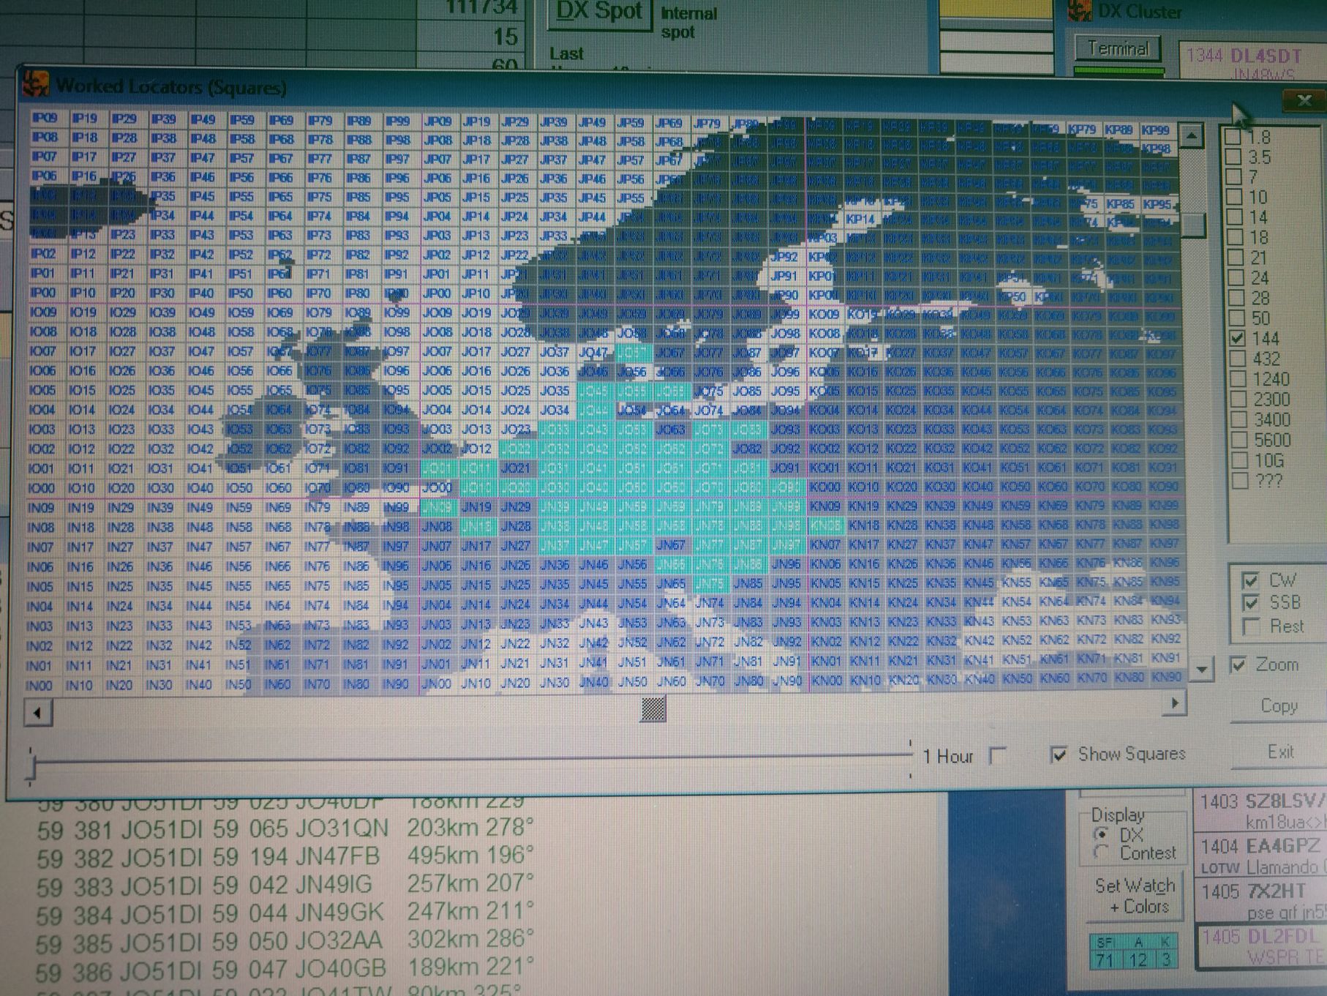Viewport: 1327px width, 996px height.
Task: Click the Exit button
Action: (1279, 752)
